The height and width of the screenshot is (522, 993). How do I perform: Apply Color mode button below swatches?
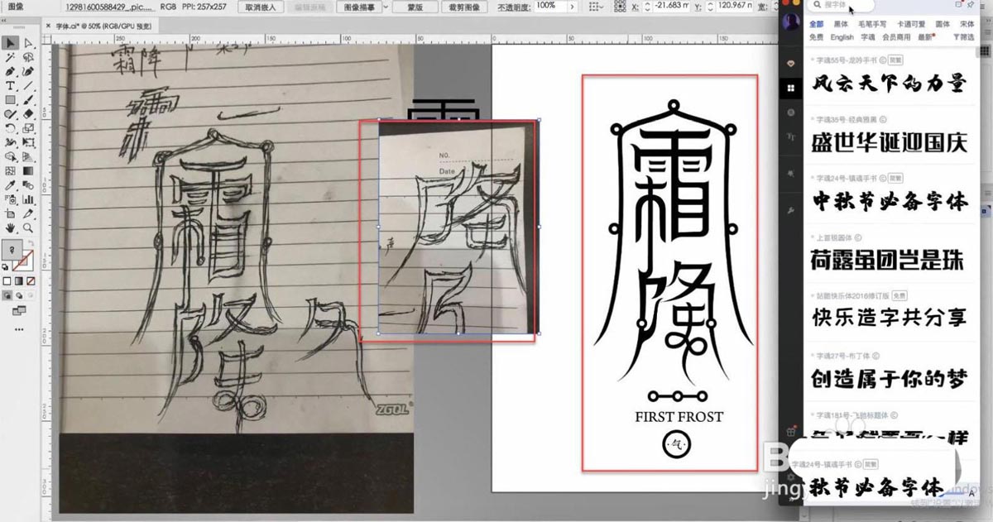point(7,280)
